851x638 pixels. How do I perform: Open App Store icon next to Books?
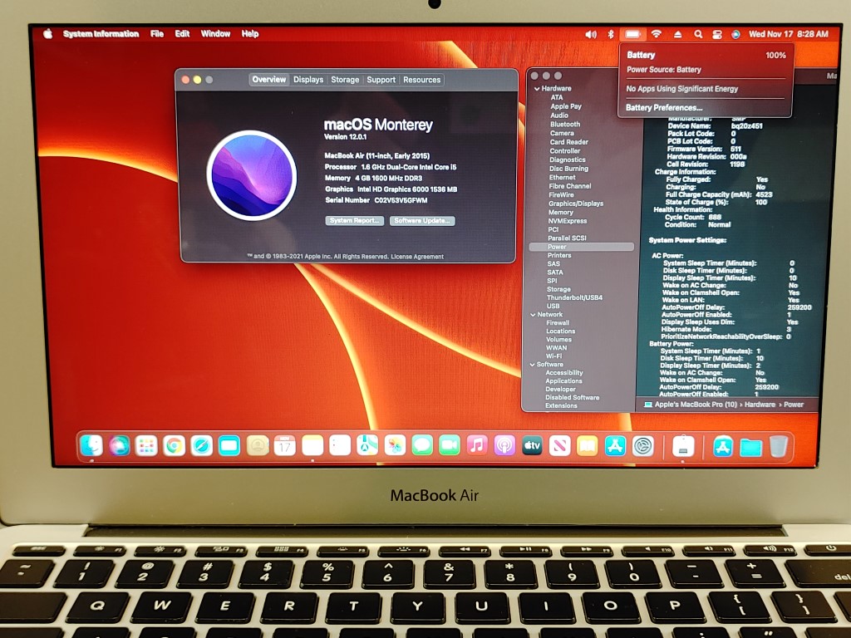point(615,446)
